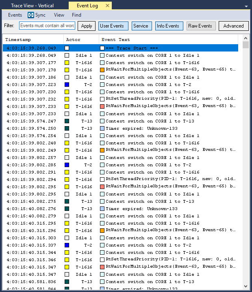Switch to Trace View - Vertical tab
The width and height of the screenshot is (252, 292).
(32, 6)
